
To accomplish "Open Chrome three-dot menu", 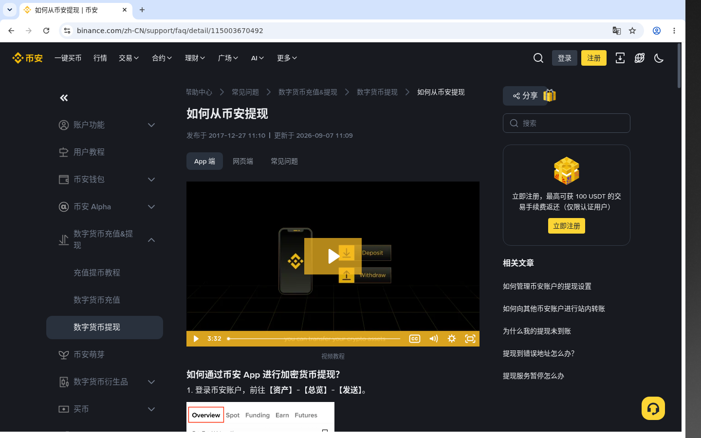I will [x=674, y=31].
